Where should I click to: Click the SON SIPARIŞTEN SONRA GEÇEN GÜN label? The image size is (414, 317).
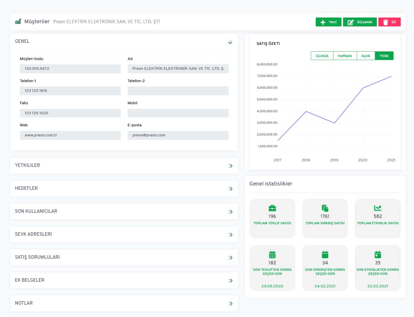pyautogui.click(x=325, y=271)
